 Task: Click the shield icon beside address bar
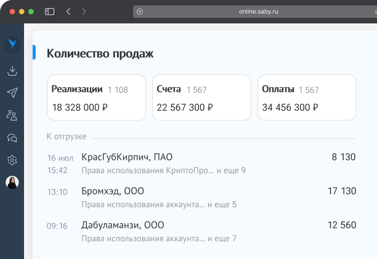(x=140, y=12)
